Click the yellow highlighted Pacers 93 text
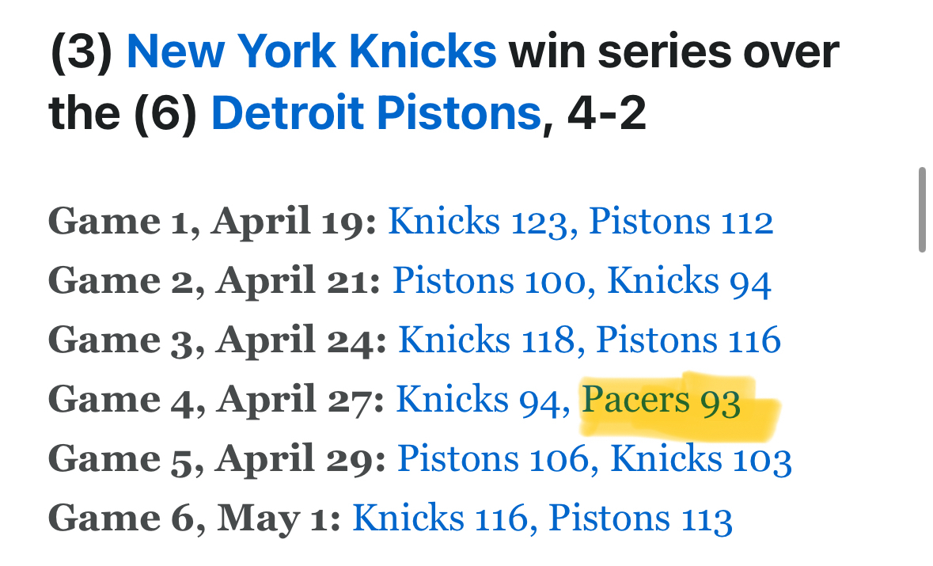Viewport: 933px width, 566px height. click(662, 401)
